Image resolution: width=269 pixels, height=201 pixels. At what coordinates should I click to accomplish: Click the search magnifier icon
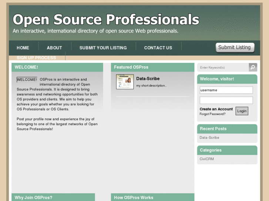point(253,67)
